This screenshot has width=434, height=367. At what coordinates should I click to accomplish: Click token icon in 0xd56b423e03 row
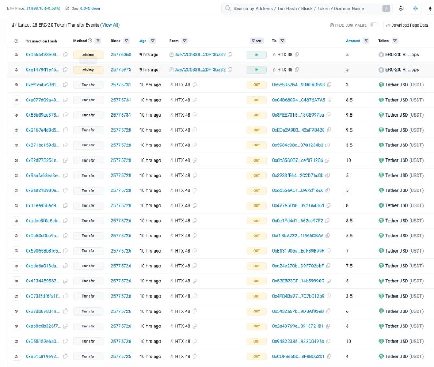click(x=381, y=55)
